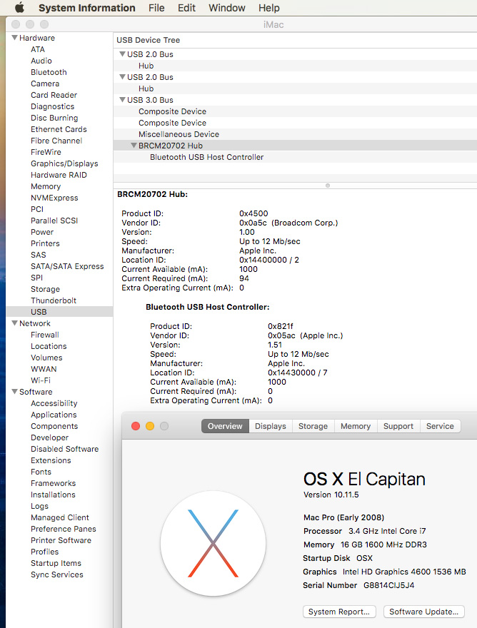Collapse the Network section in sidebar

[x=15, y=323]
